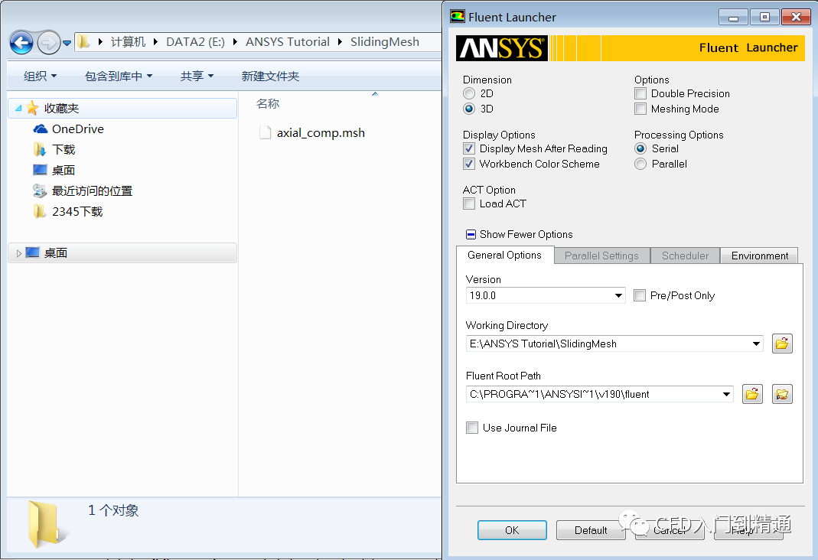Expand the 桌面 tree node
The height and width of the screenshot is (560, 818).
(x=19, y=253)
